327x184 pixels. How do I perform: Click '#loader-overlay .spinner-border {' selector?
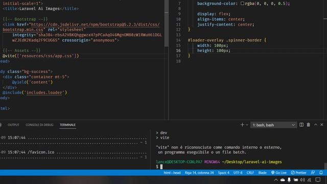227,40
